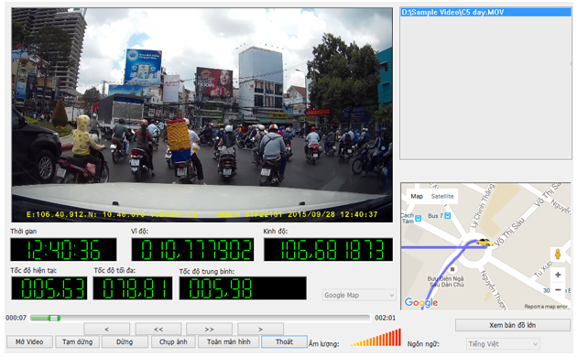Click the Bus 7 stop icon
Viewport: 577px width, 357px height.
pyautogui.click(x=448, y=216)
